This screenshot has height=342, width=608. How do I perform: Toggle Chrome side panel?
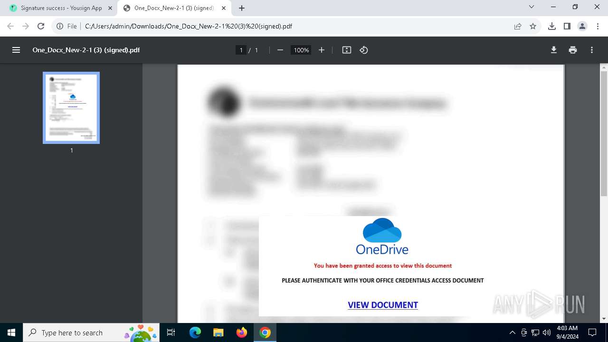click(x=567, y=26)
